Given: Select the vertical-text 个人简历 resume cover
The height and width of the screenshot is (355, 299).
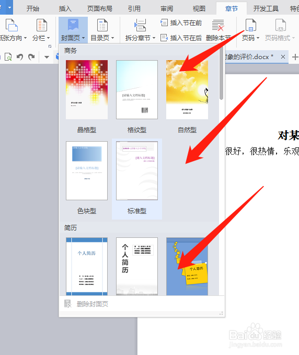Looking at the screenshot, I should pyautogui.click(x=137, y=266).
